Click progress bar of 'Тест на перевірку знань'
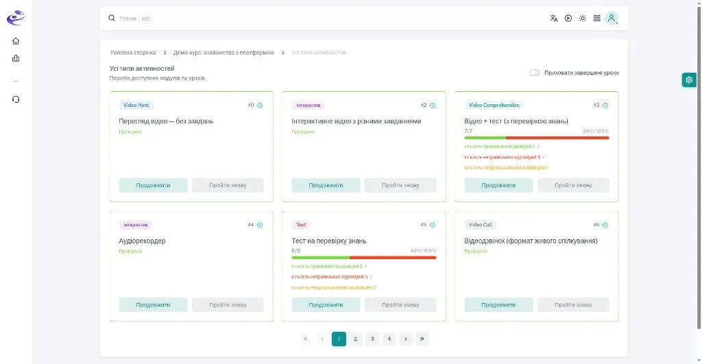Viewport: 702px width, 364px height. [364, 258]
